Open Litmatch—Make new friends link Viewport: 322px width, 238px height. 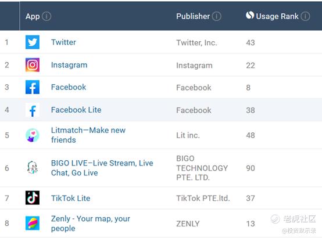[88, 135]
